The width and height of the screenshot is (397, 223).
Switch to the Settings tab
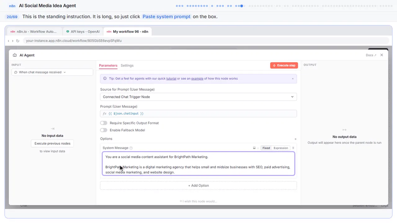tap(127, 66)
